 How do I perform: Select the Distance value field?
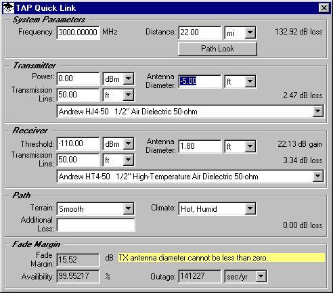200,32
